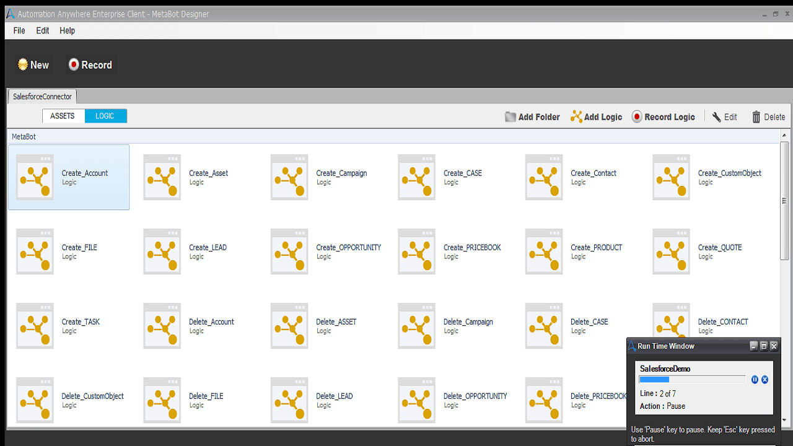Stop the SalesforceDemo run
The height and width of the screenshot is (446, 793).
pyautogui.click(x=765, y=380)
